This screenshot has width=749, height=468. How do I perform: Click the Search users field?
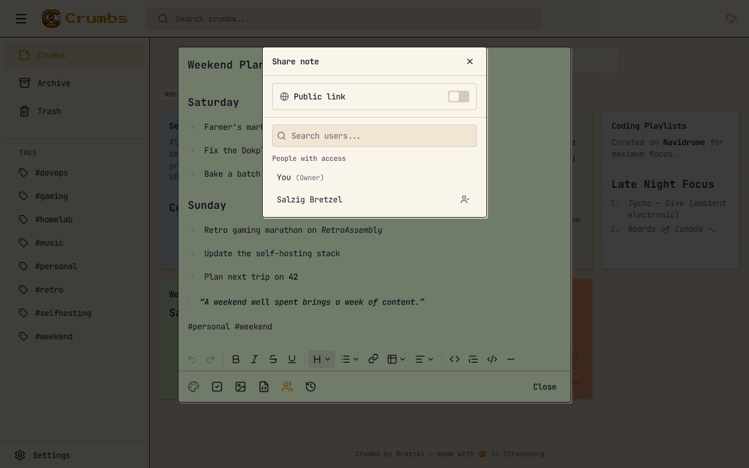point(374,136)
